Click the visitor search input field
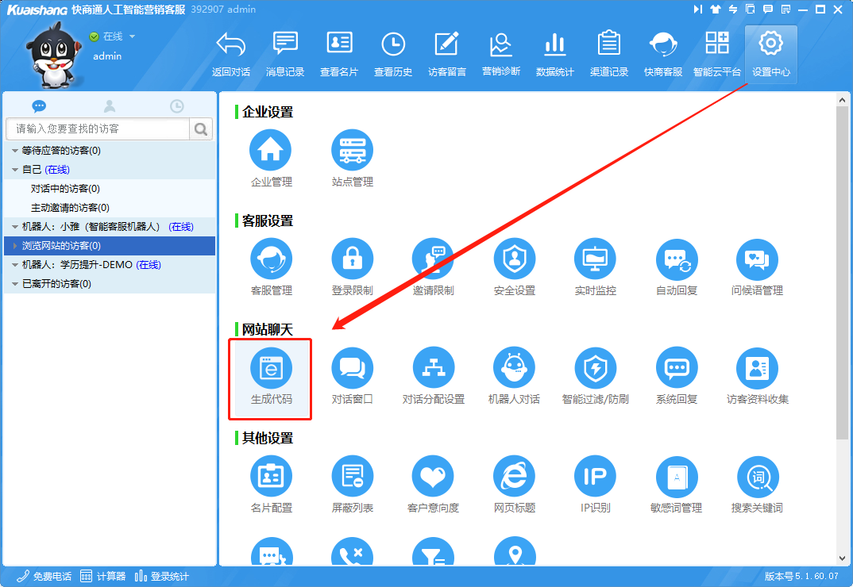Viewport: 853px width, 587px height. (x=98, y=129)
